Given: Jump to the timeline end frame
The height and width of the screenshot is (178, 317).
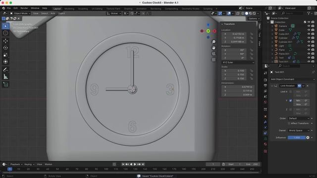Looking at the screenshot, I should [x=143, y=164].
